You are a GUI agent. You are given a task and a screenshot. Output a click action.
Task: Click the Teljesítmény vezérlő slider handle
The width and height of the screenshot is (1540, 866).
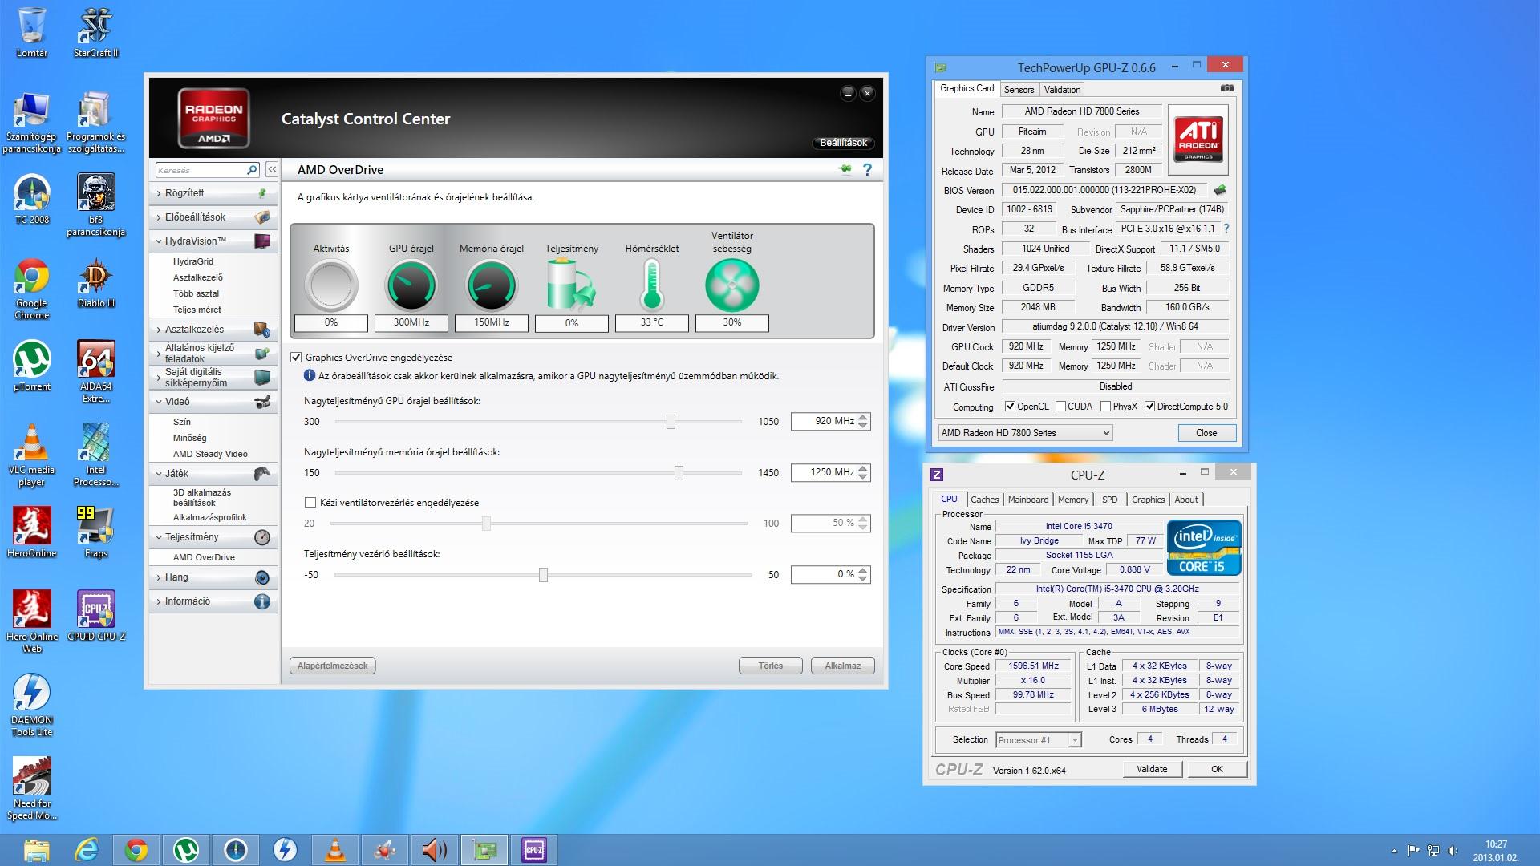click(543, 575)
